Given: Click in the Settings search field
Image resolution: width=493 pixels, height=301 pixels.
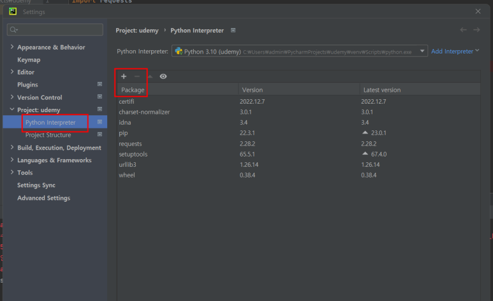Looking at the screenshot, I should (x=55, y=29).
